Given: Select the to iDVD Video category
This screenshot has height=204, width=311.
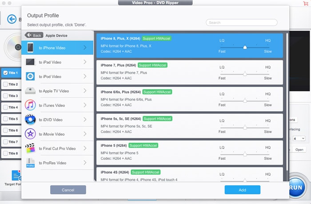Looking at the screenshot, I should 57,119.
